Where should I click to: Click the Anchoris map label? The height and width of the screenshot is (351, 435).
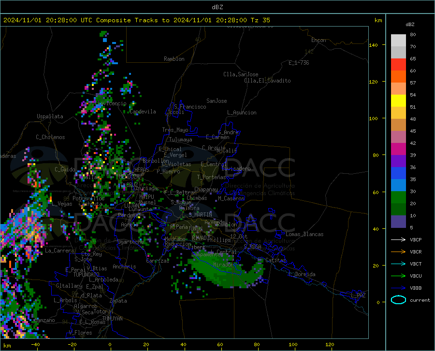pyautogui.click(x=124, y=267)
